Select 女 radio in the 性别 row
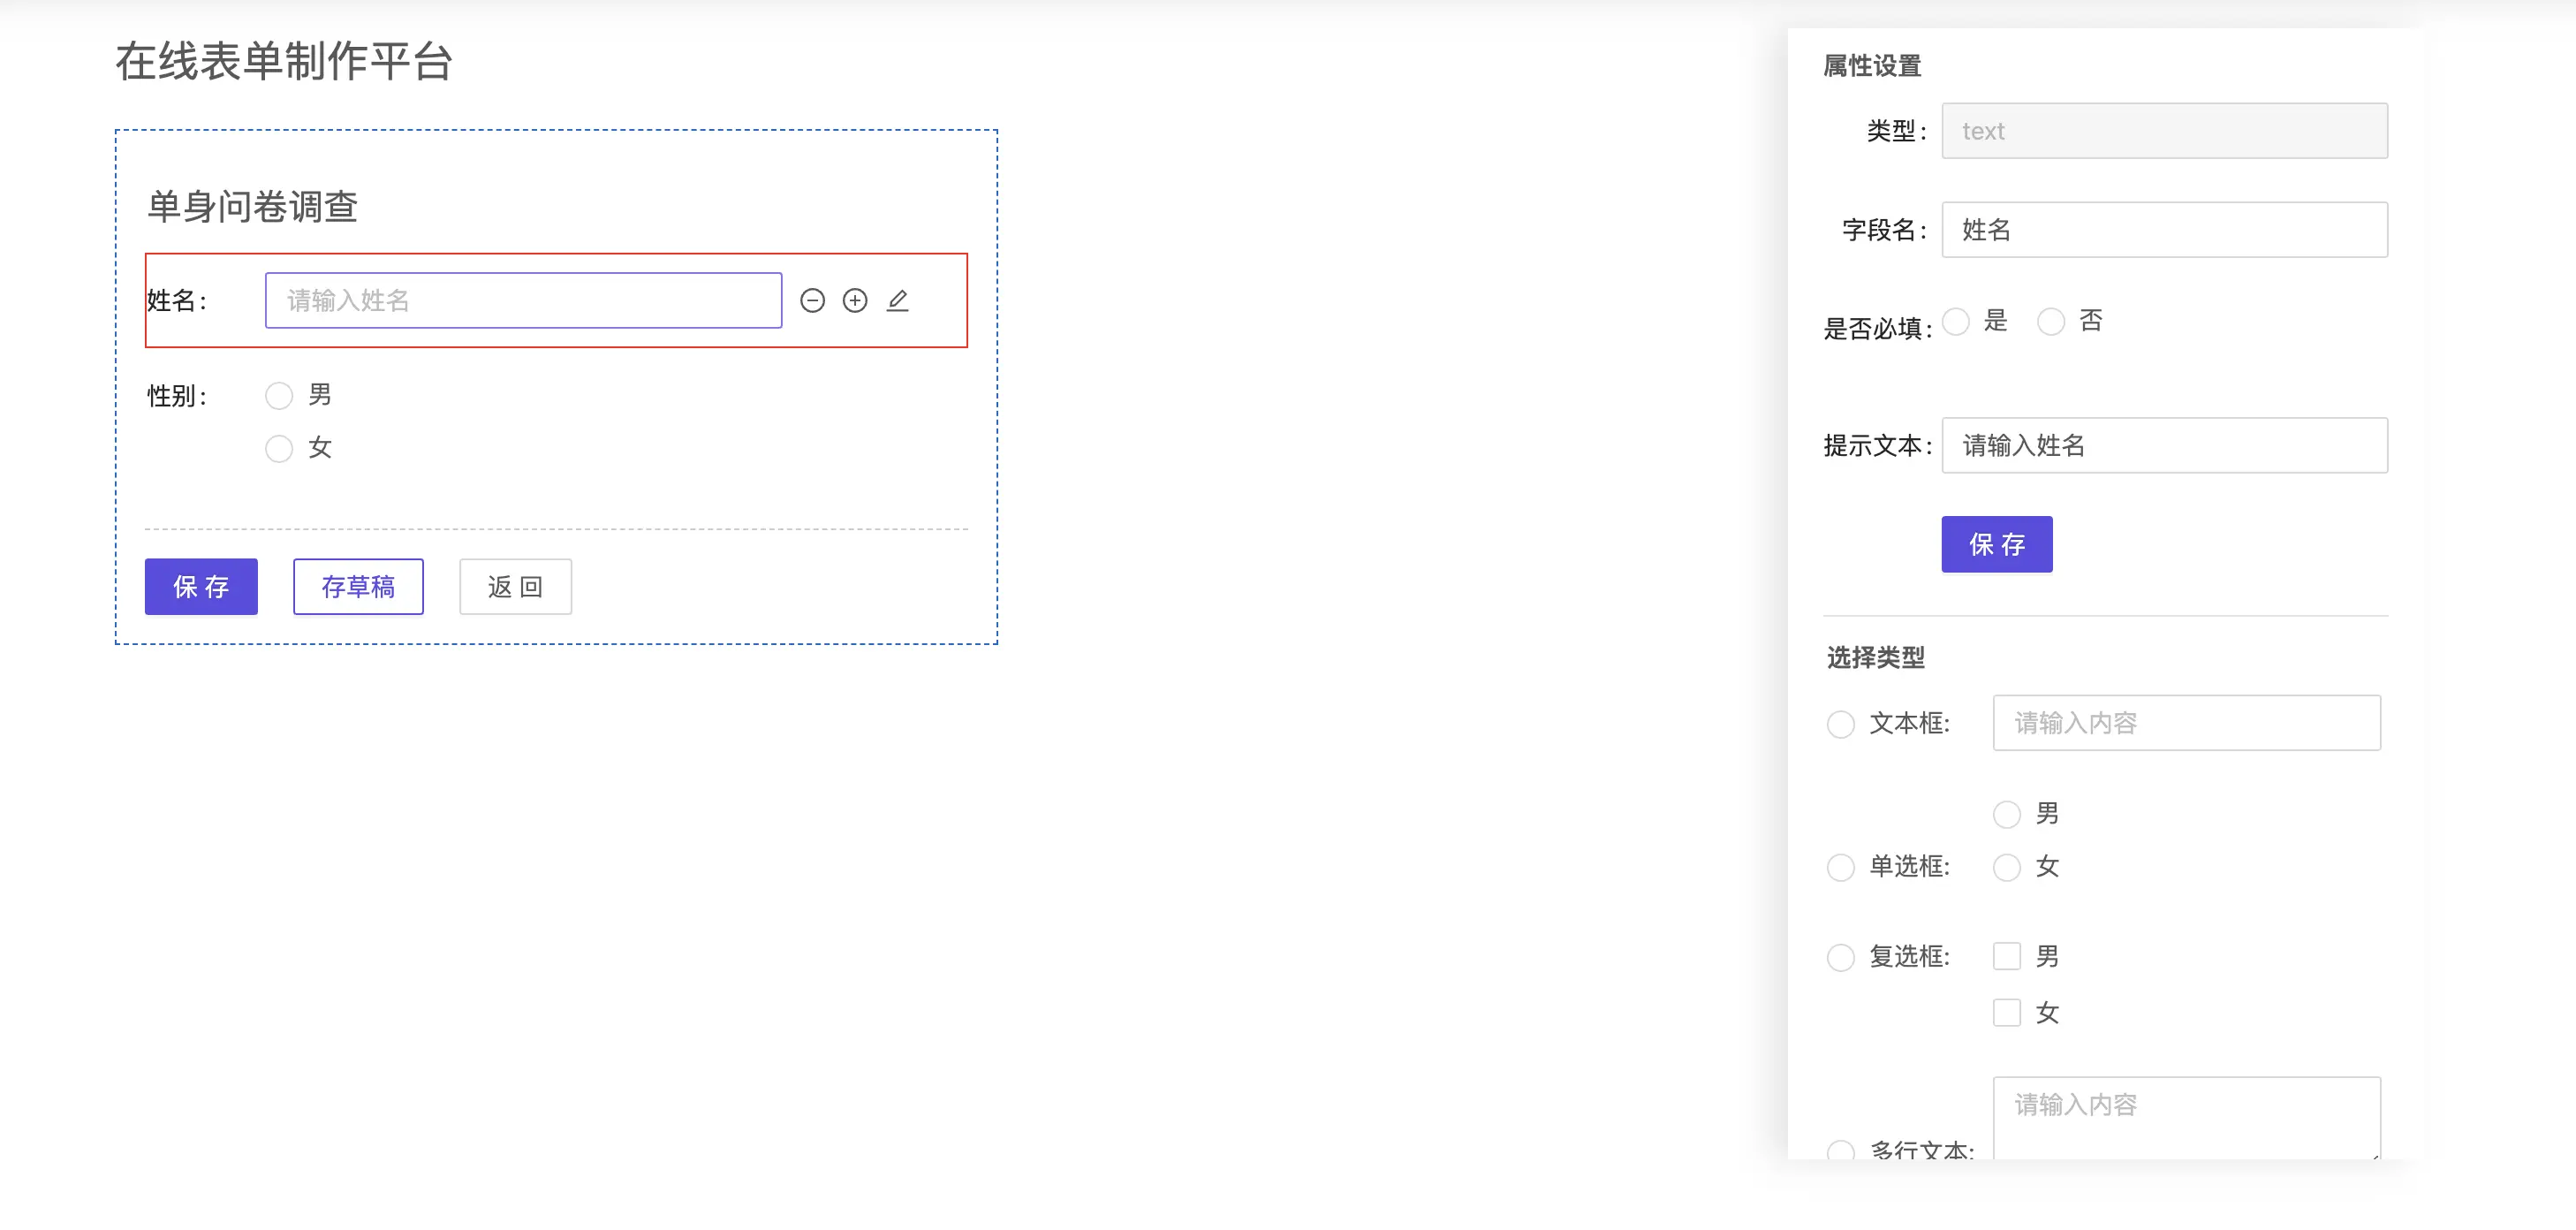Screen dimensions: 2576x1230 tap(279, 448)
